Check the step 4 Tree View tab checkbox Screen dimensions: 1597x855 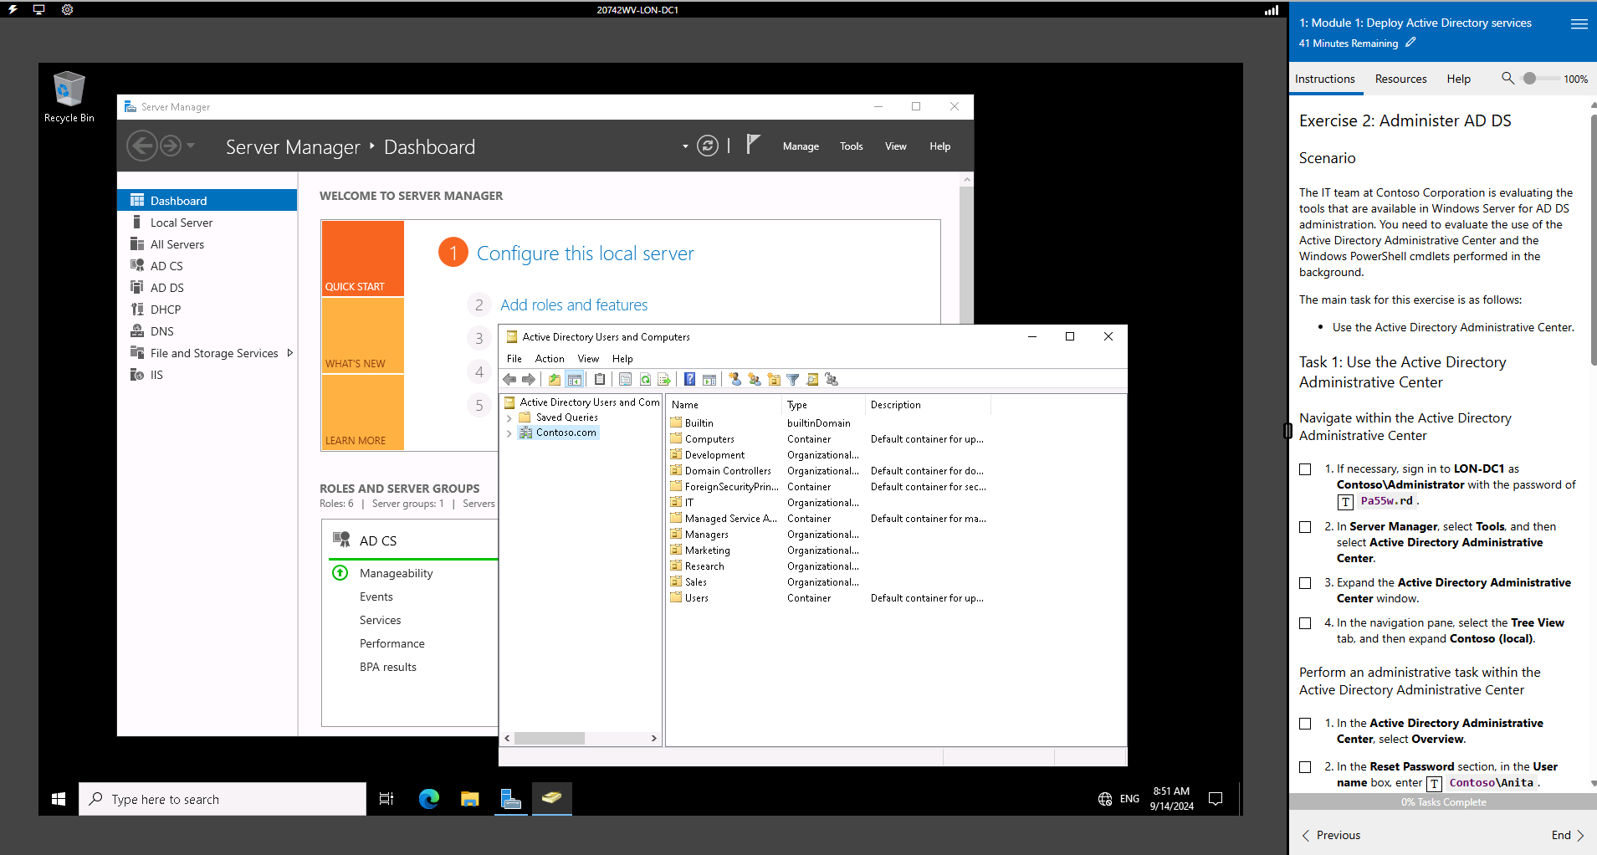[1305, 623]
